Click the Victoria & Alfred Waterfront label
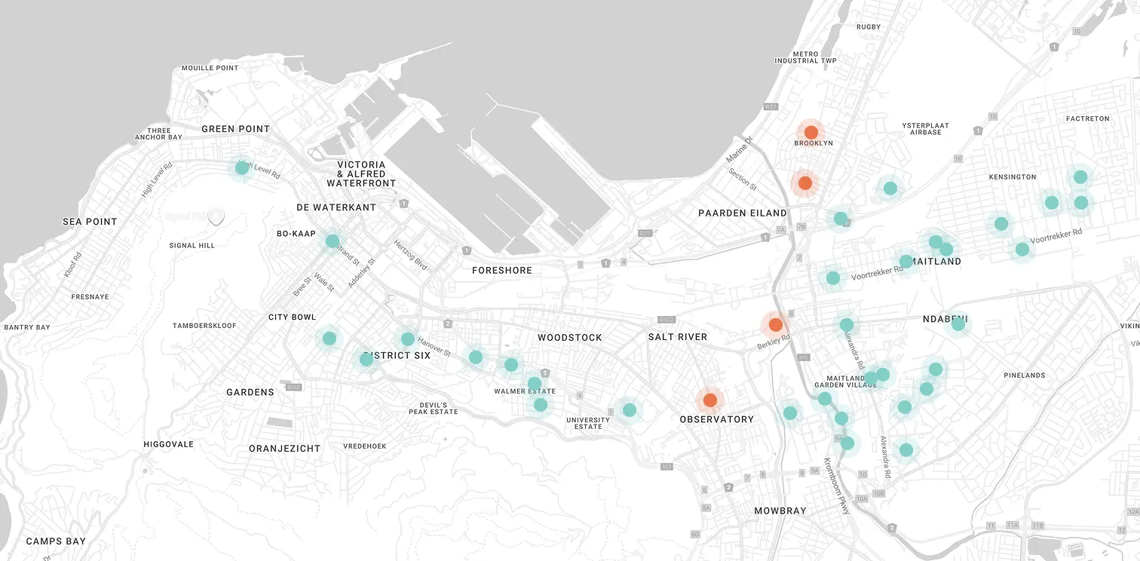Viewport: 1140px width, 561px height. (x=361, y=174)
